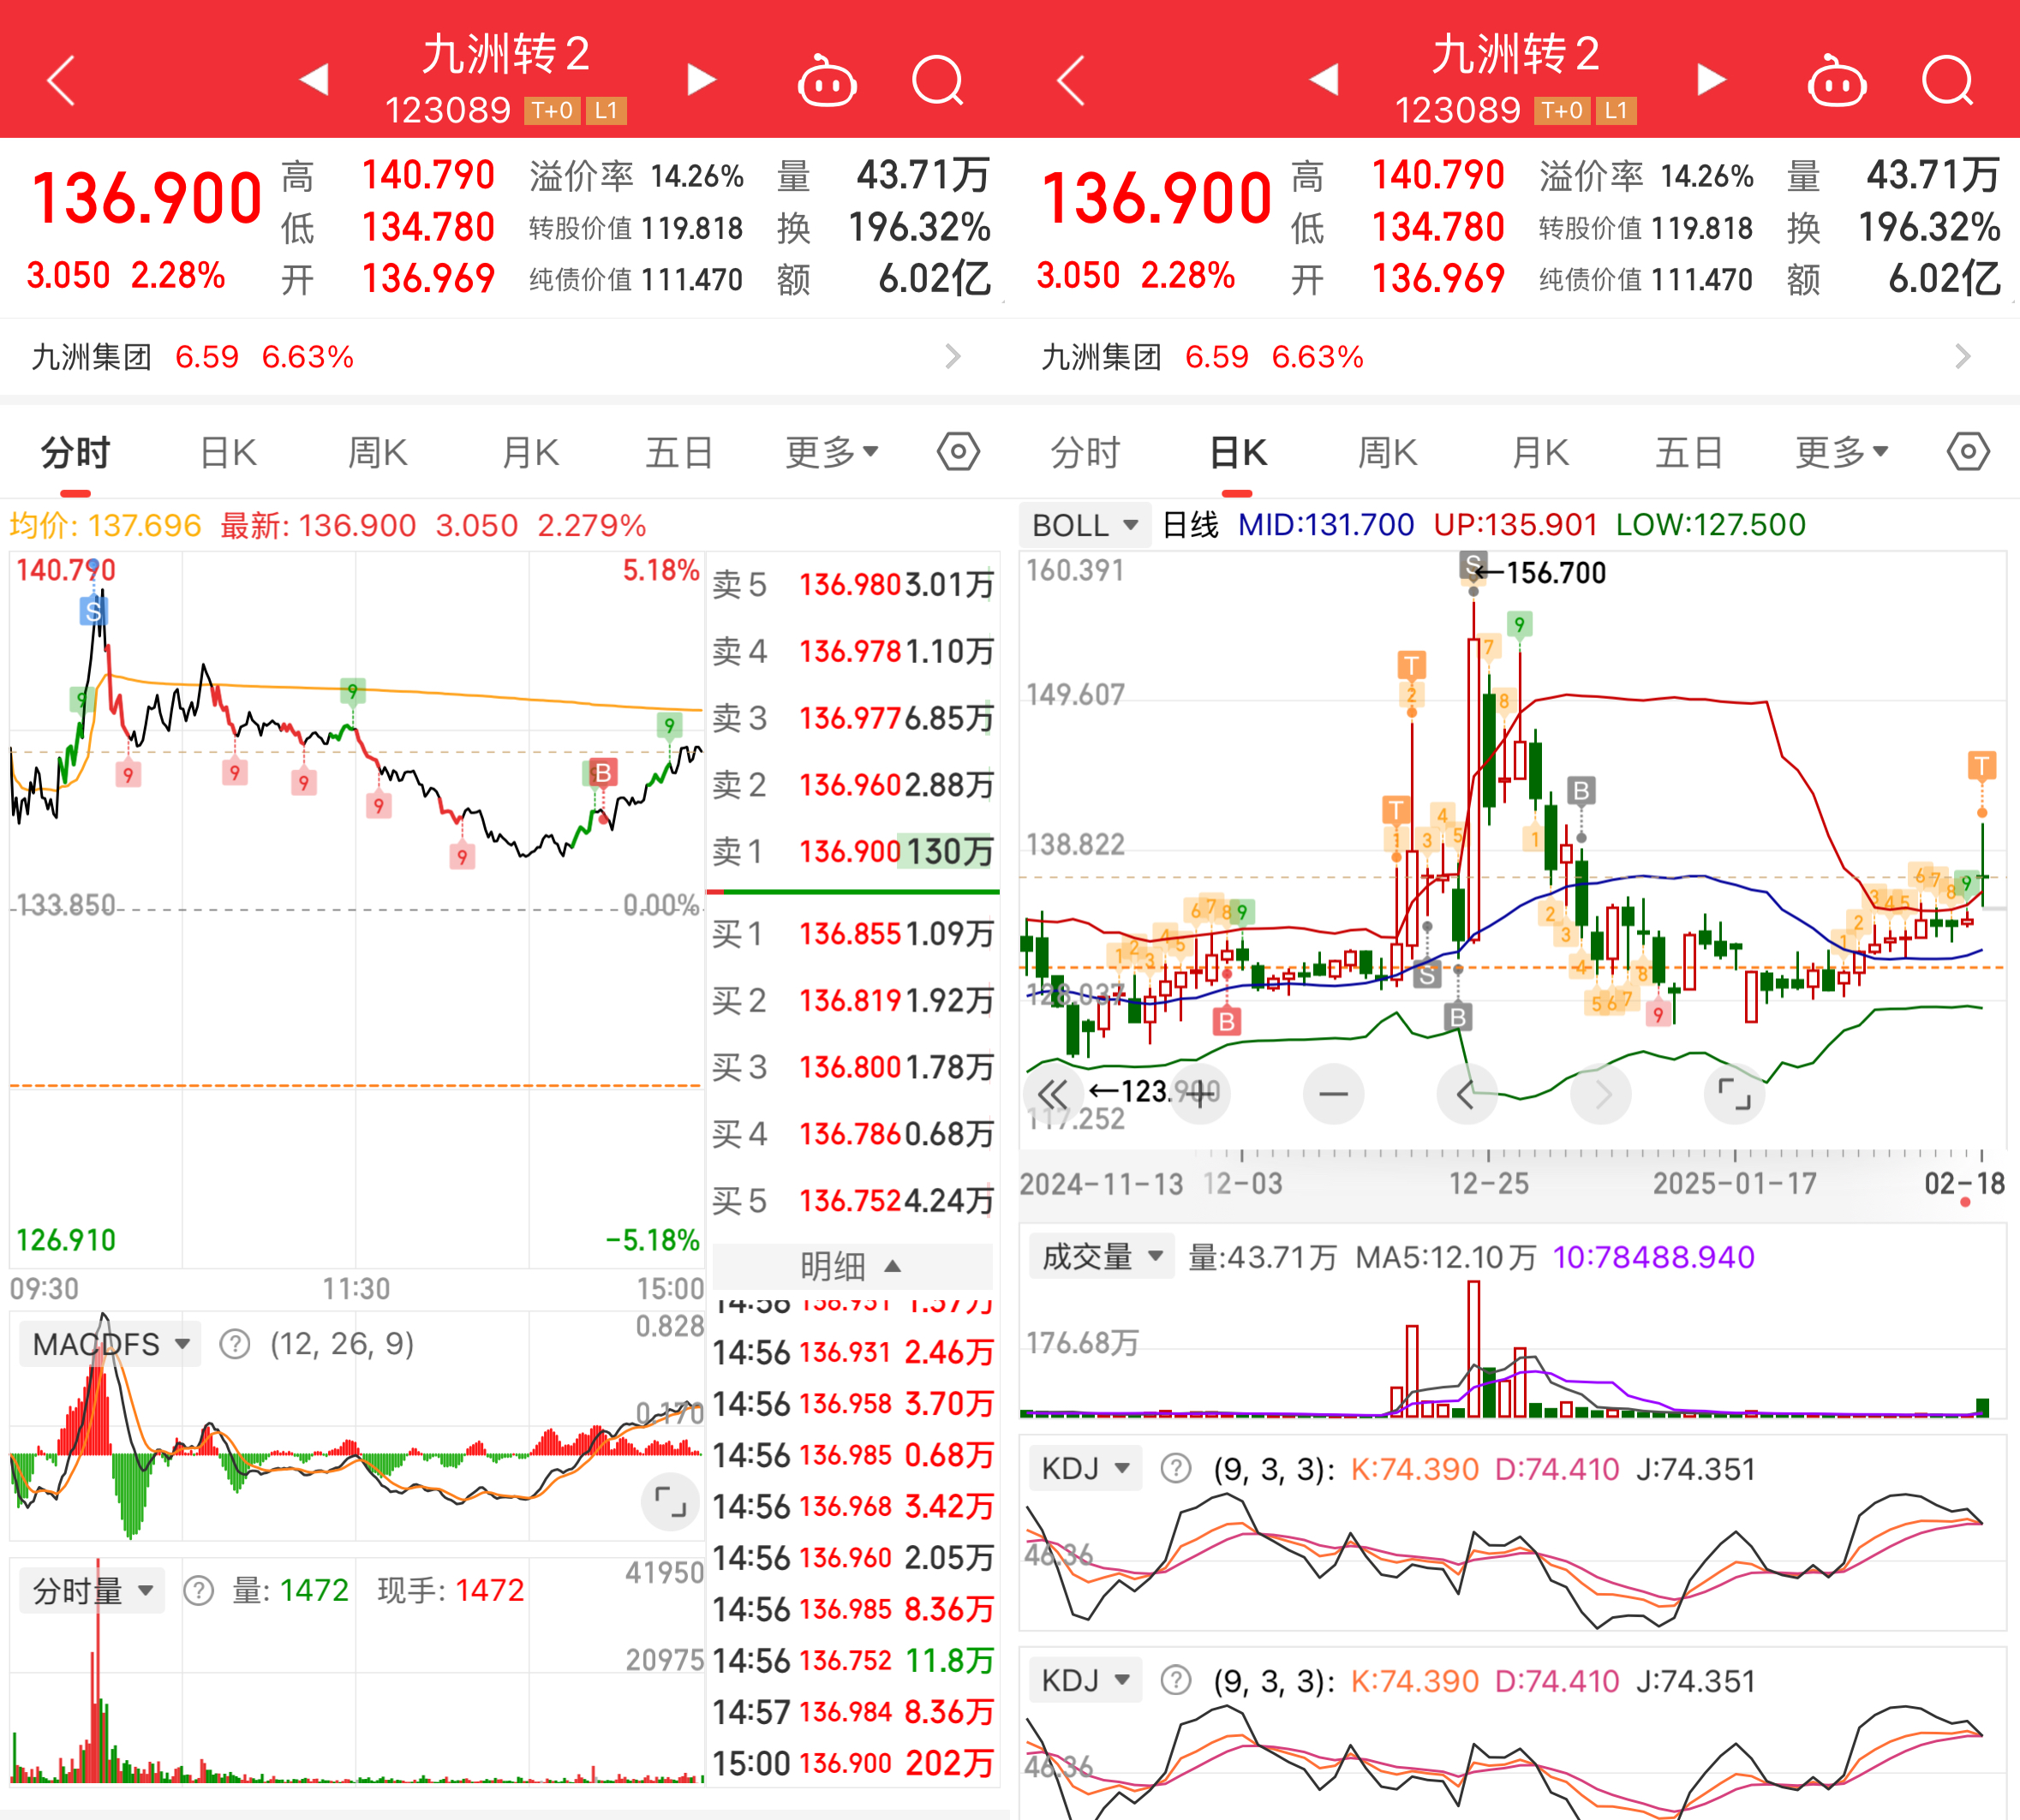Tap the left back arrow icon

click(x=62, y=81)
